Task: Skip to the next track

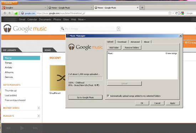Action: point(36,128)
